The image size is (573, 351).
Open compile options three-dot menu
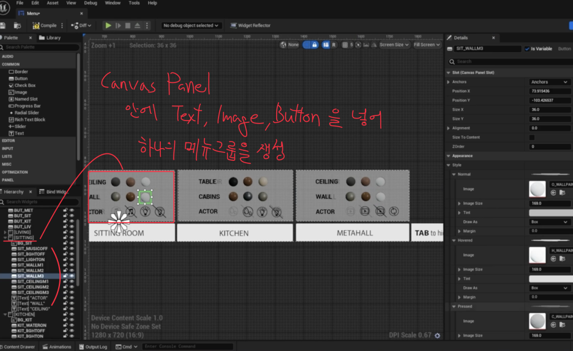point(62,26)
